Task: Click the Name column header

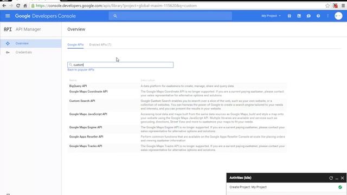Action: (73, 80)
